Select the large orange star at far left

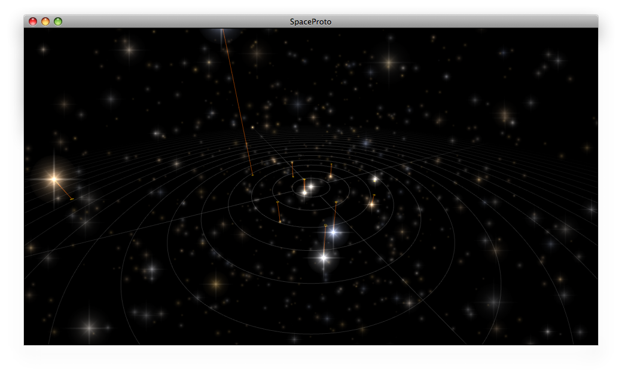(x=54, y=180)
